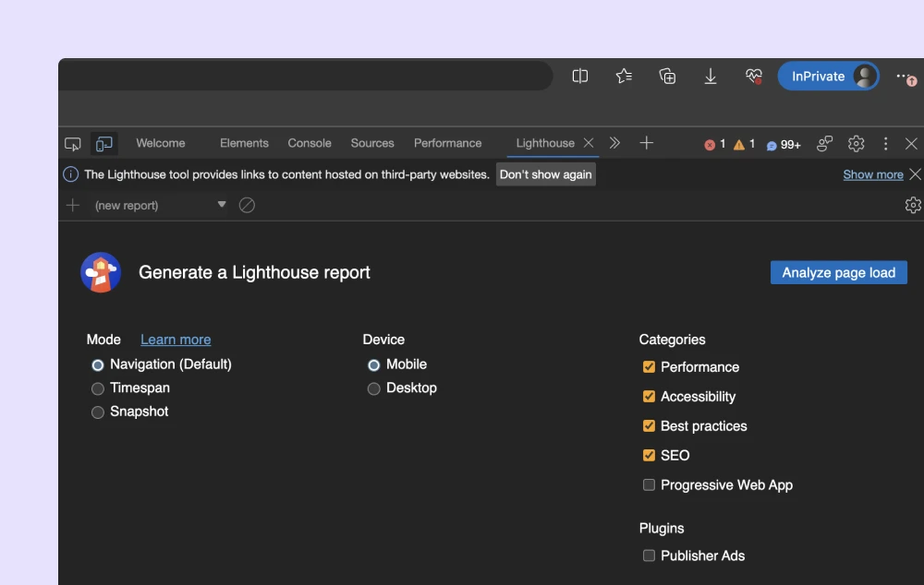The image size is (924, 585).
Task: Select the Desktop device radio
Action: (x=373, y=388)
